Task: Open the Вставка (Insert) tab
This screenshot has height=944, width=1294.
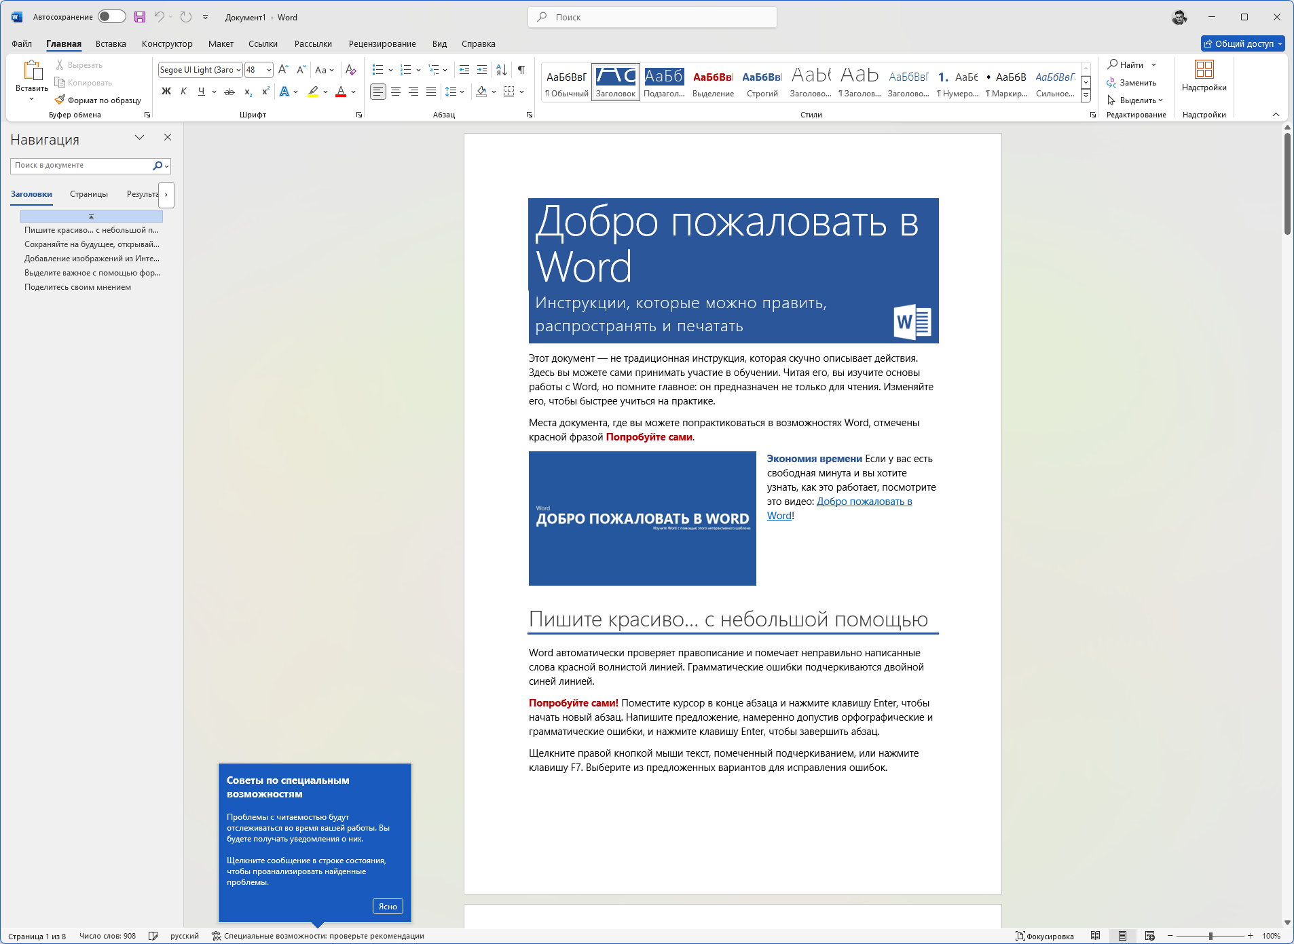Action: click(111, 44)
